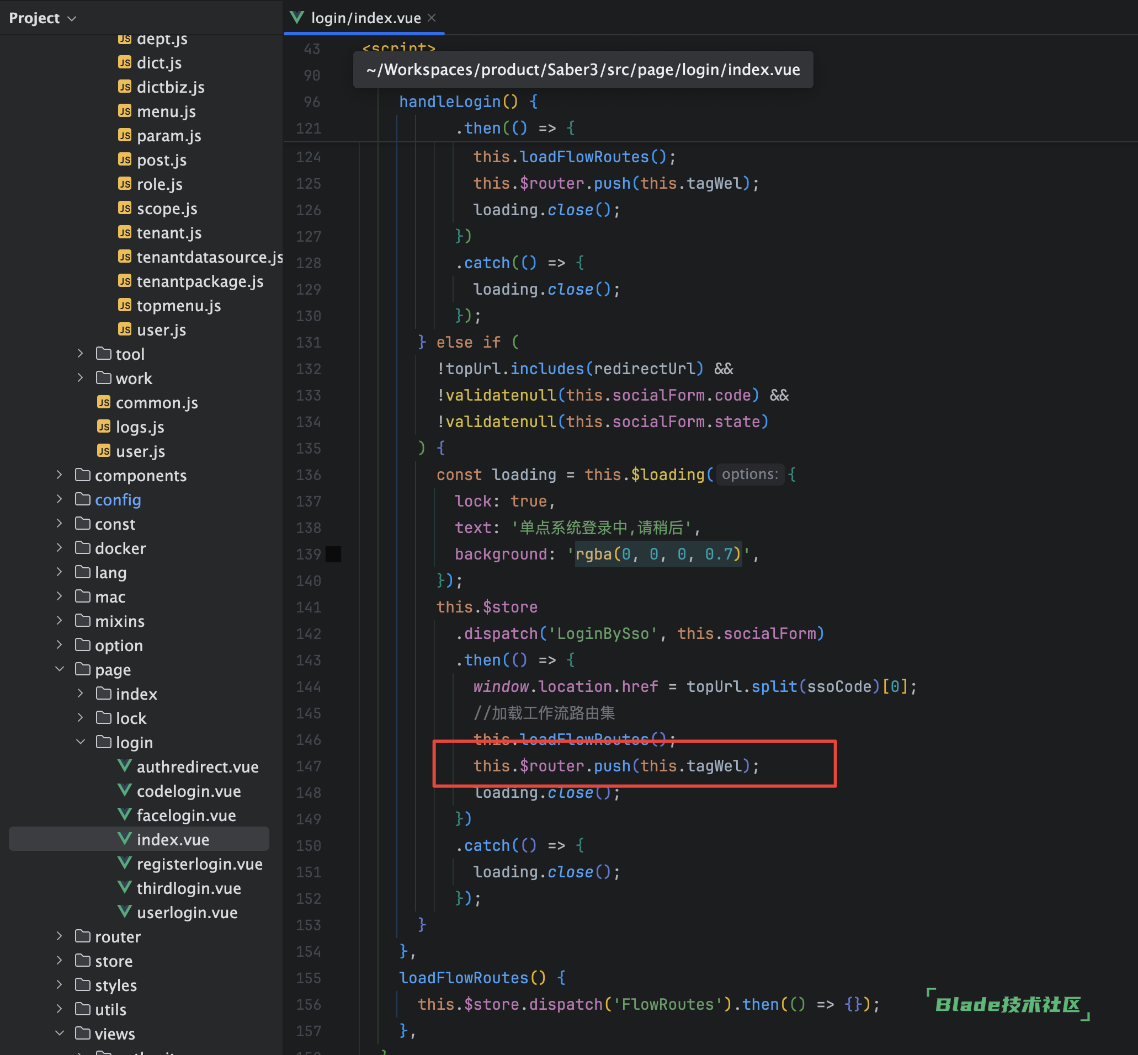The width and height of the screenshot is (1138, 1055).
Task: Click the Vue file icon in the editor tab
Action: [297, 17]
